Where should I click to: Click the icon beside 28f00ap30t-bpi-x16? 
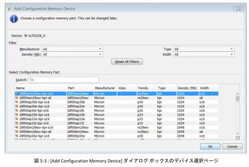point(17,110)
